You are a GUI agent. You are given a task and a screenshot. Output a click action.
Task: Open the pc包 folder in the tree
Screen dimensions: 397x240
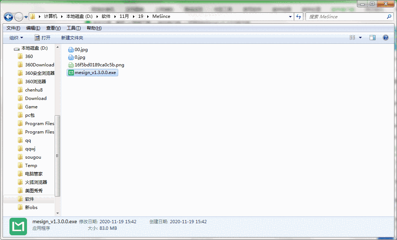(30, 115)
